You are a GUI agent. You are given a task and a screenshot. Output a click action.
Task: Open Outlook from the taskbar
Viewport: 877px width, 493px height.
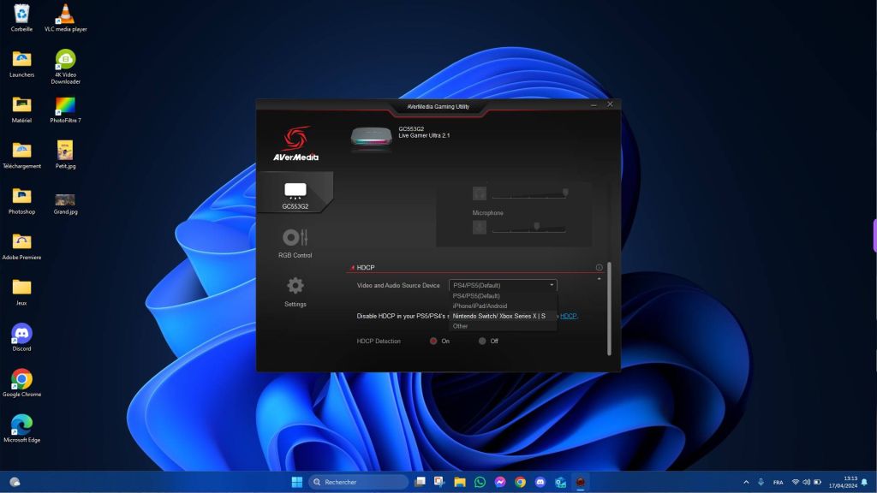tap(560, 482)
